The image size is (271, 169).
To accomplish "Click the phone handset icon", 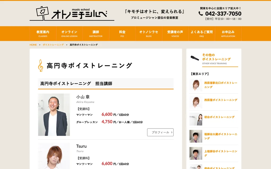I will tap(201, 13).
